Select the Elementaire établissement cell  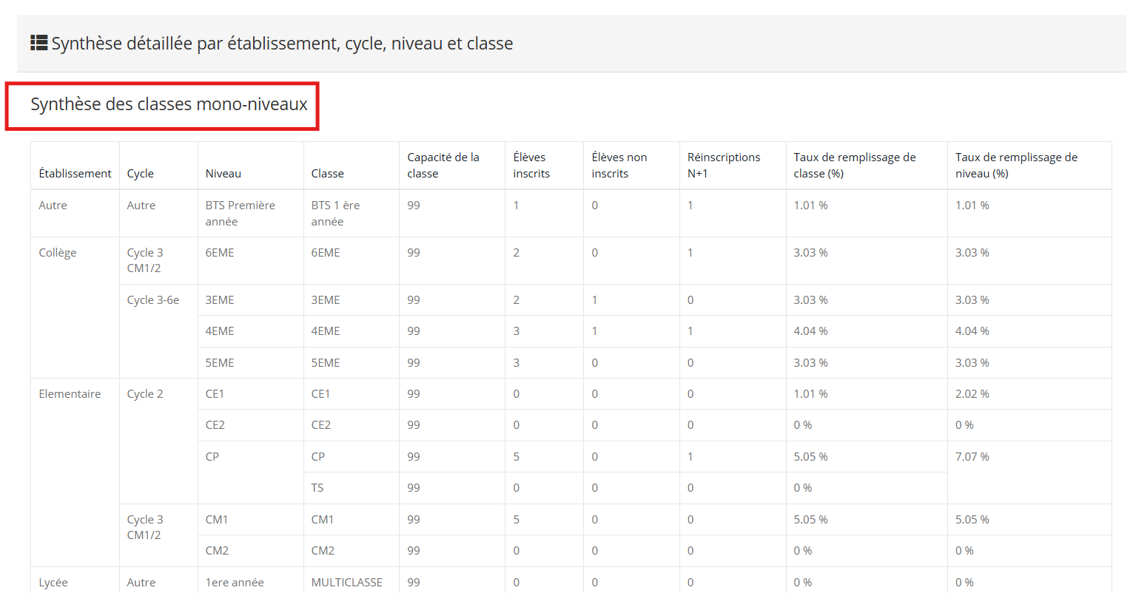[x=70, y=394]
